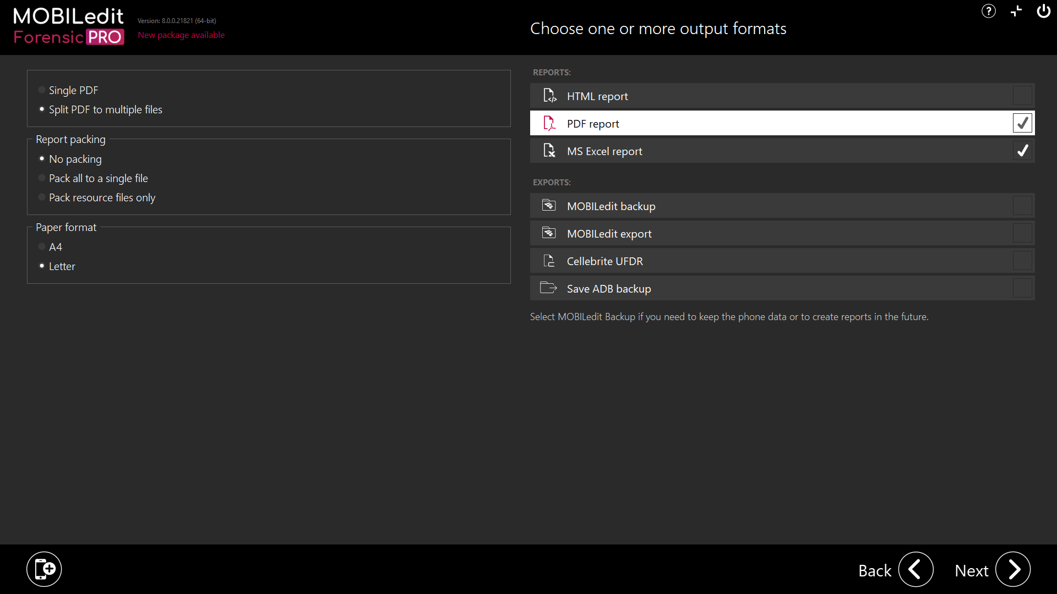This screenshot has height=594, width=1057.
Task: Click the power exit icon
Action: (1043, 11)
